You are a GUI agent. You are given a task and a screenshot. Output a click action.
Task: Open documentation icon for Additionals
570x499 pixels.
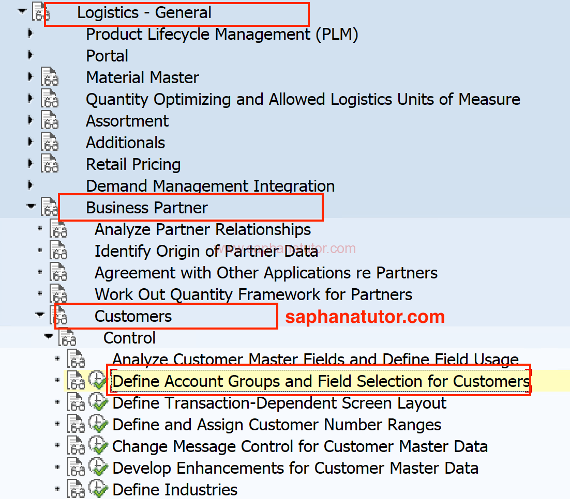pos(50,142)
